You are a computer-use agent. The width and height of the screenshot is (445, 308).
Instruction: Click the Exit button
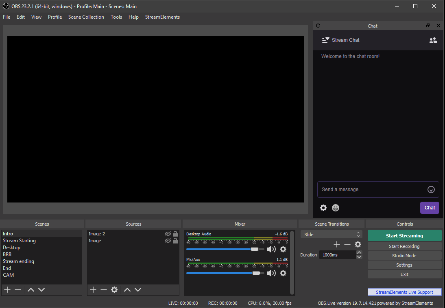pos(404,274)
